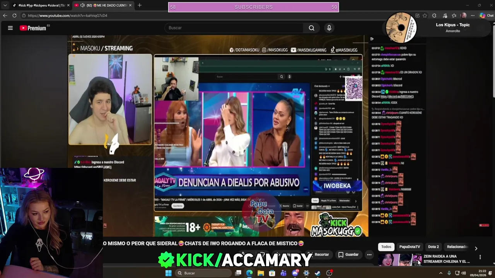Collapse the live chat replay panel icon
This screenshot has width=495, height=278.
372,39
